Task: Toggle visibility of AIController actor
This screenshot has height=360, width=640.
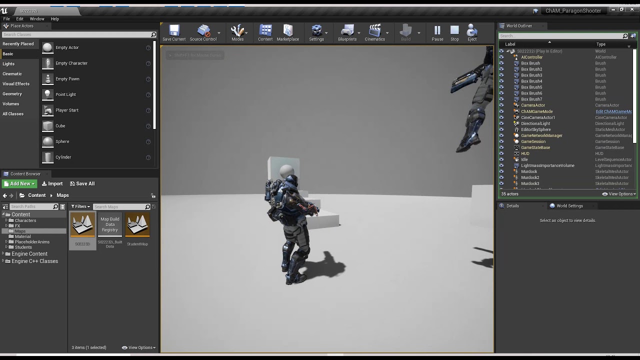Action: point(501,57)
